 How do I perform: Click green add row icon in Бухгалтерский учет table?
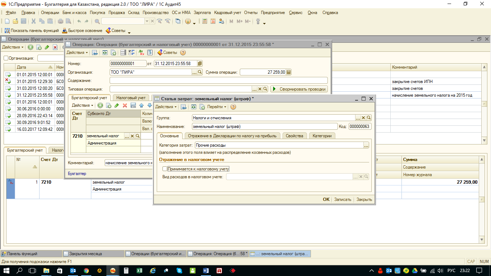tap(100, 105)
